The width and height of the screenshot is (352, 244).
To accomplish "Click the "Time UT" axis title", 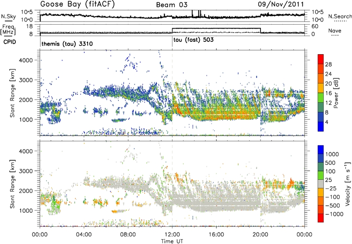I will point(172,241).
